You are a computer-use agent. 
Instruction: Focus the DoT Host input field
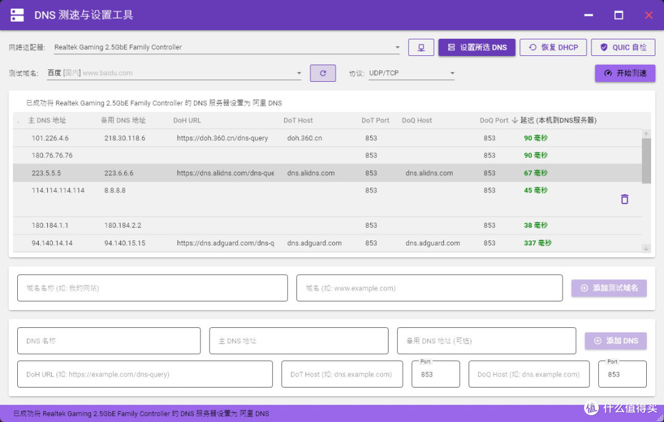pyautogui.click(x=342, y=374)
